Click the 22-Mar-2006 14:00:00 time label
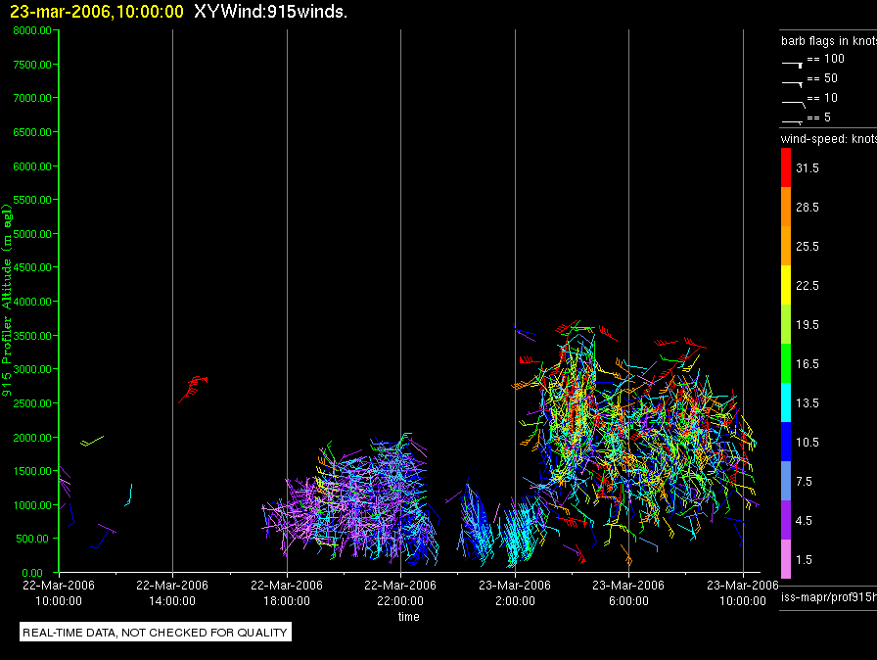The width and height of the screenshot is (877, 660). [172, 592]
